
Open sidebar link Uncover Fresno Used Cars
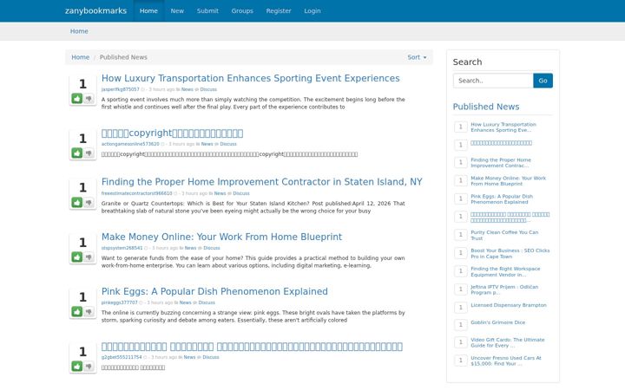[x=506, y=361]
